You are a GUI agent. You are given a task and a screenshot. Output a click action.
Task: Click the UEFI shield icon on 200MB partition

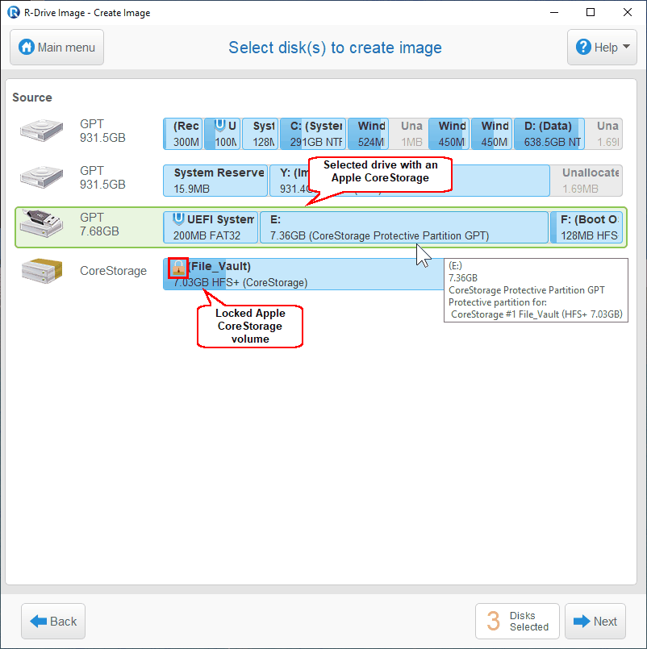click(178, 218)
